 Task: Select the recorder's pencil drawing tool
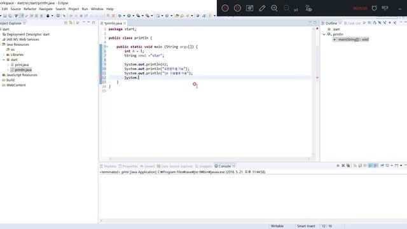click(262, 8)
